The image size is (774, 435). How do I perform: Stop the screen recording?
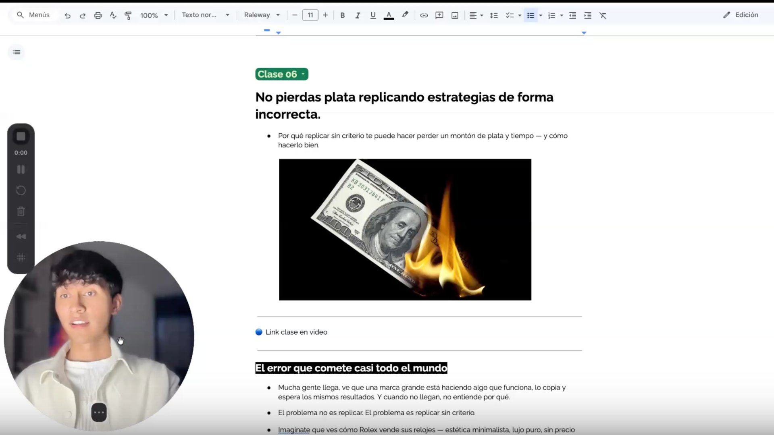tap(21, 137)
